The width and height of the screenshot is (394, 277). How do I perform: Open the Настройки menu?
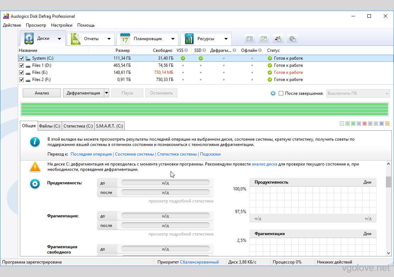(x=61, y=25)
